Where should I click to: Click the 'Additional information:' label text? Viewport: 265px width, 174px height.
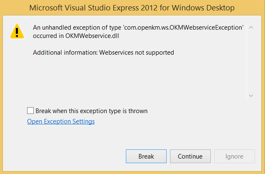(x=65, y=53)
